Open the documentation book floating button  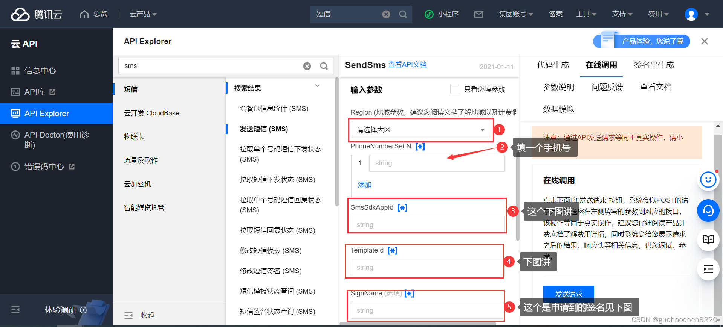(x=708, y=240)
